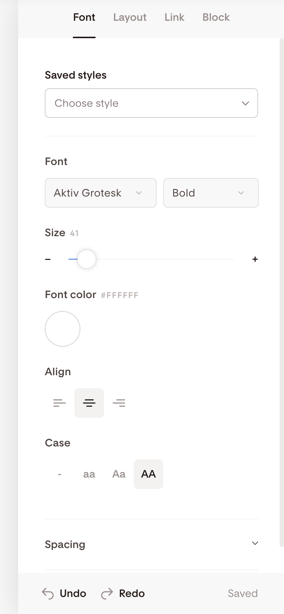
Task: Choose the dash option to reset text case
Action: click(59, 474)
